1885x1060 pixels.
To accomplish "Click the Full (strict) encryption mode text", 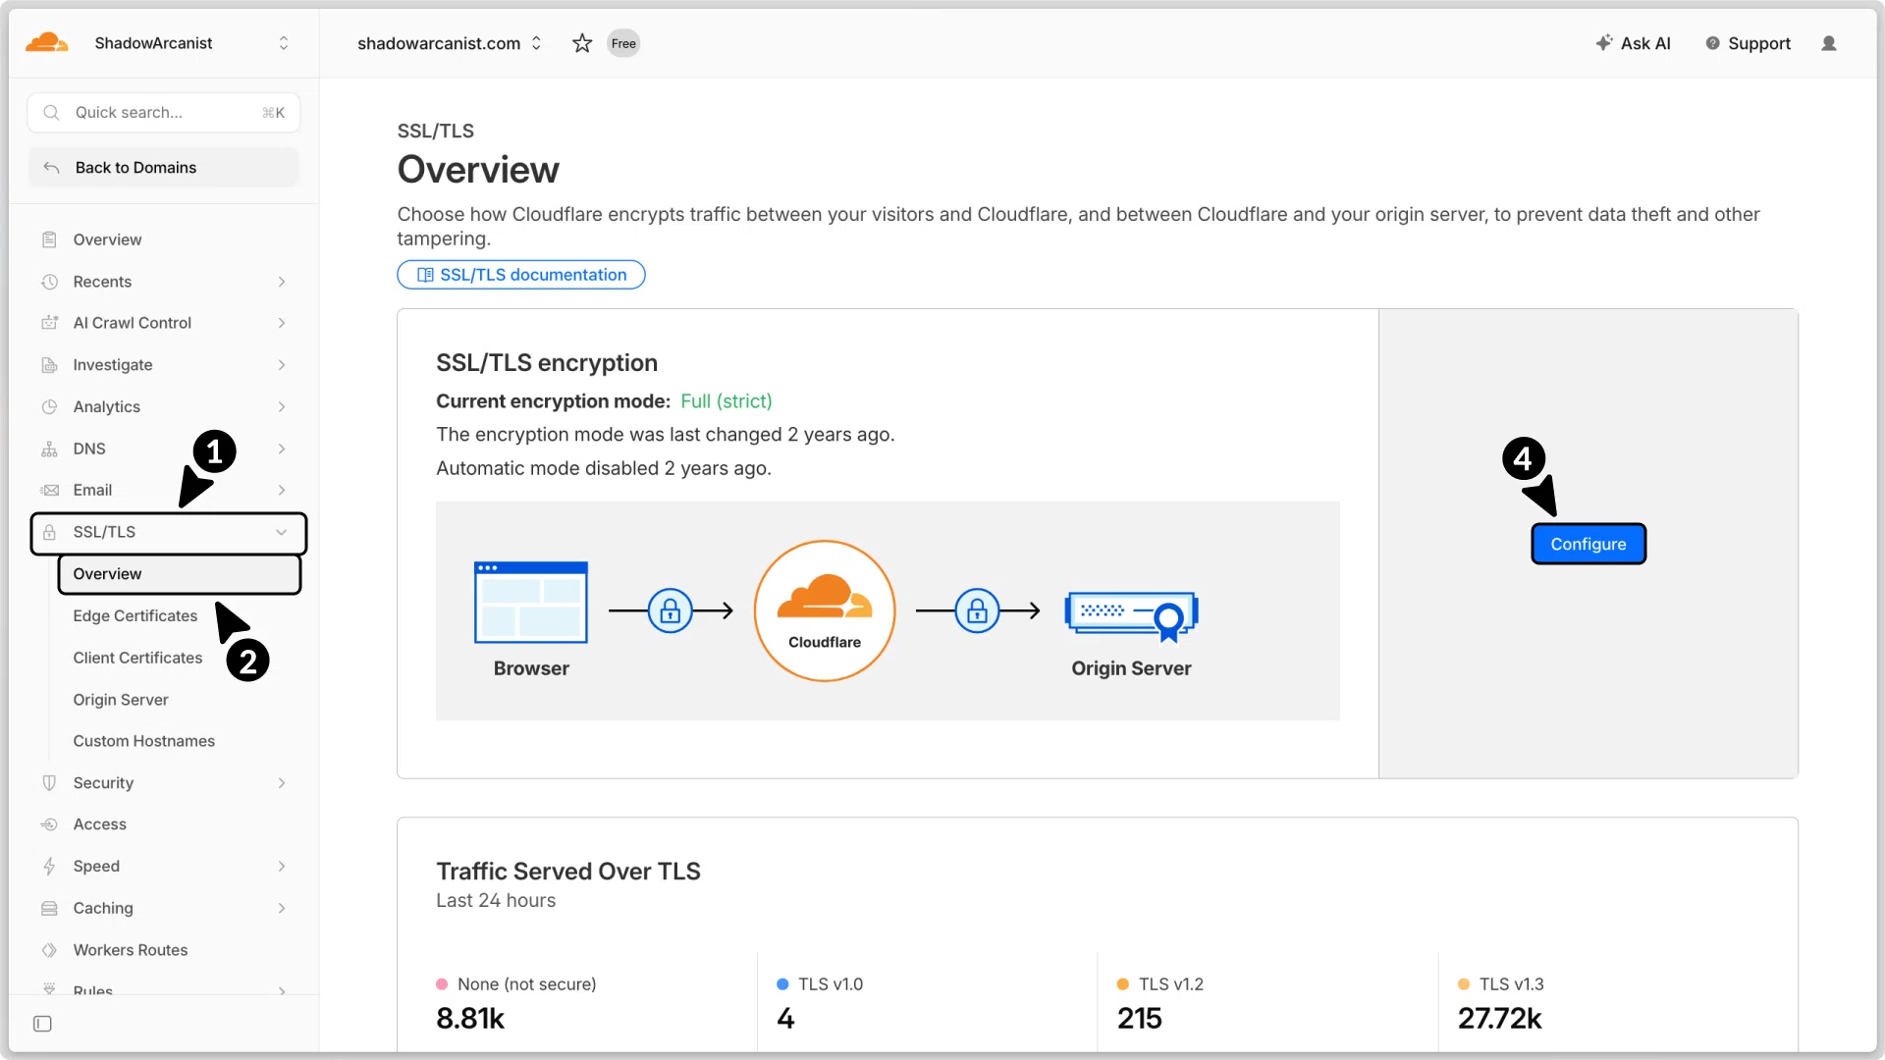I will click(x=727, y=401).
